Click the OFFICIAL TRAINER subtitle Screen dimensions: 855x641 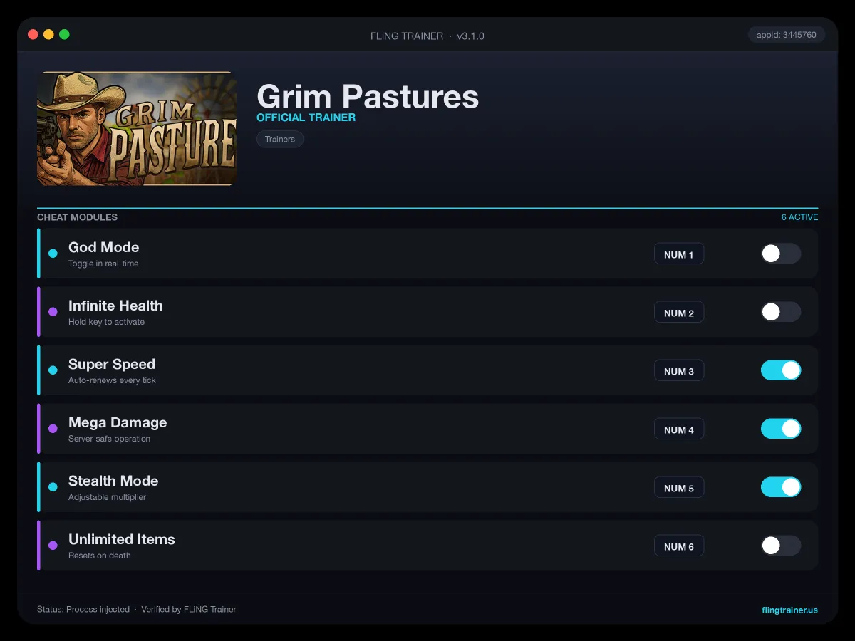coord(306,118)
